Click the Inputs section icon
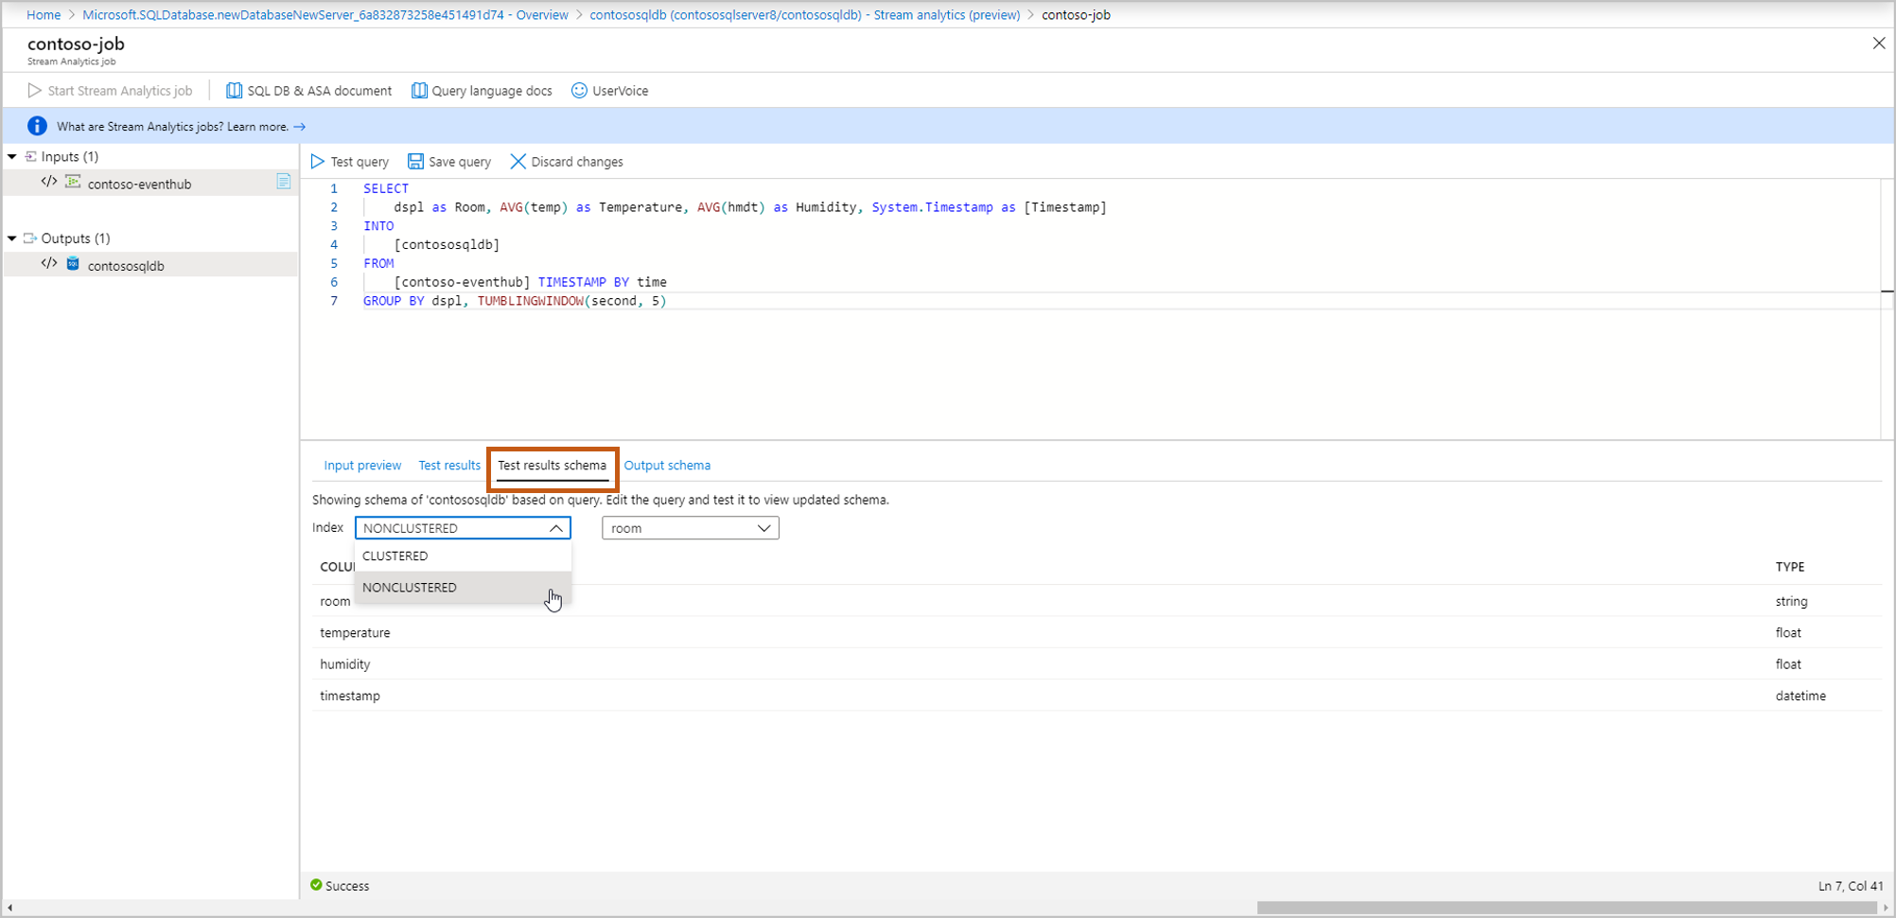The image size is (1896, 918). [30, 156]
